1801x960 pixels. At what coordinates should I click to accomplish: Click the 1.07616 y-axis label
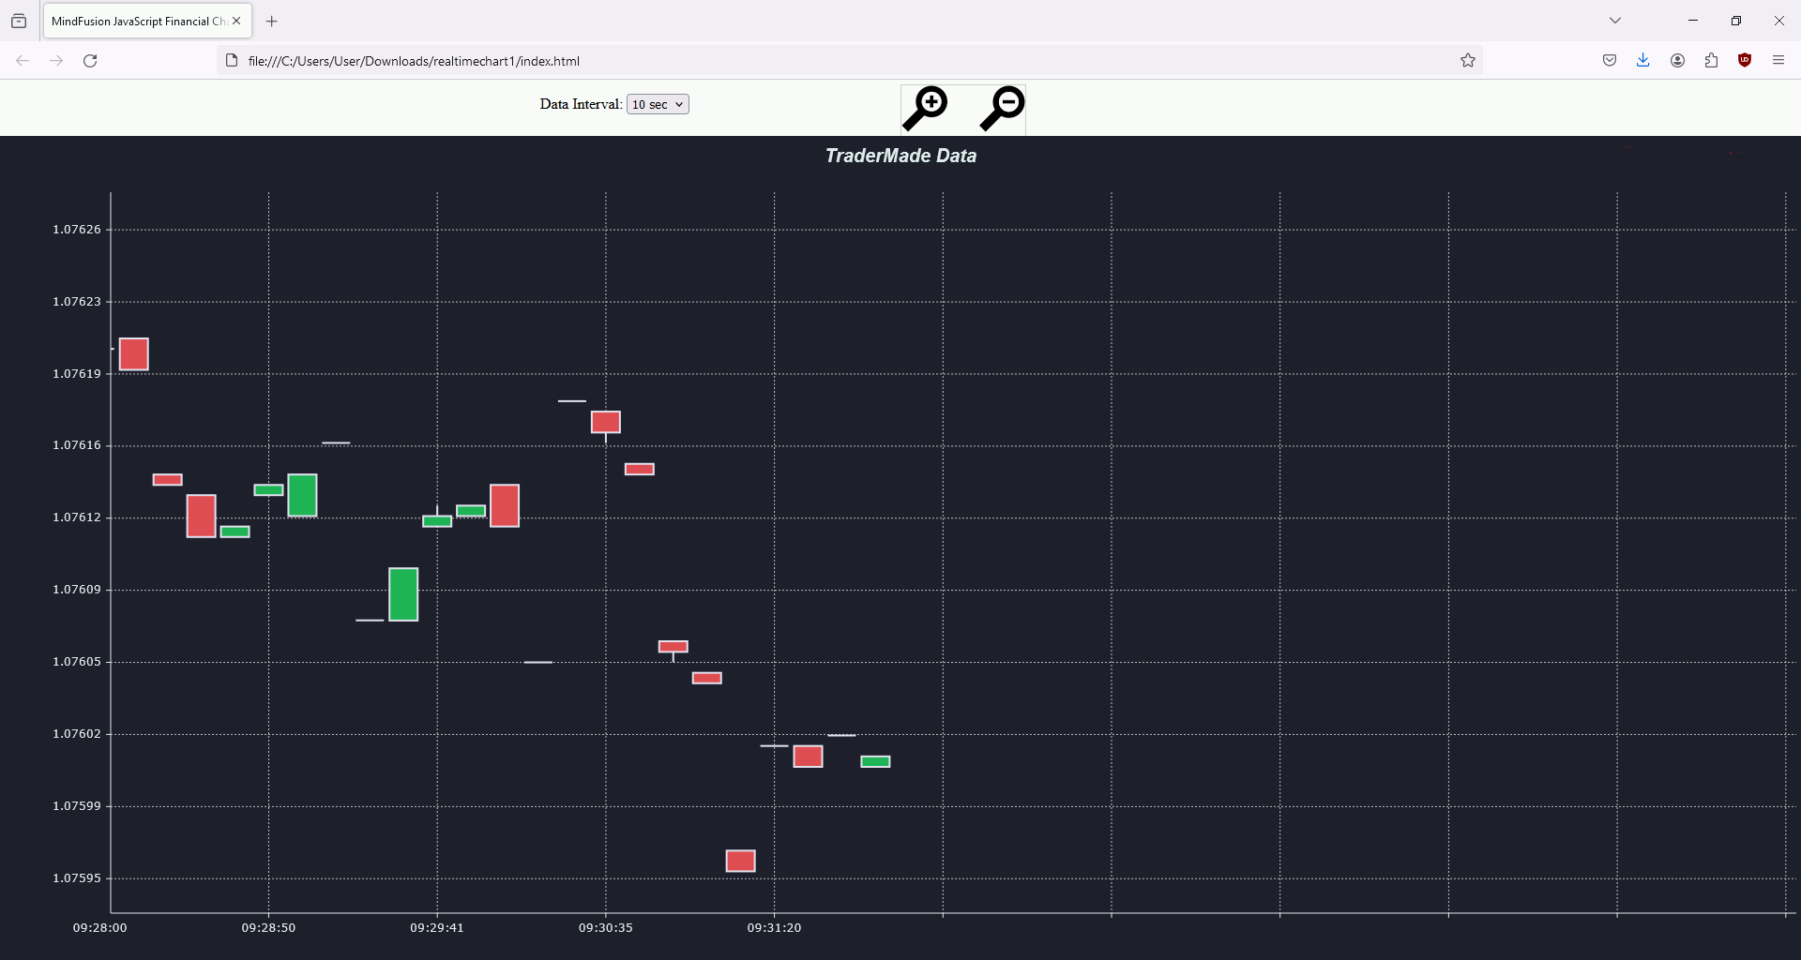tap(77, 445)
